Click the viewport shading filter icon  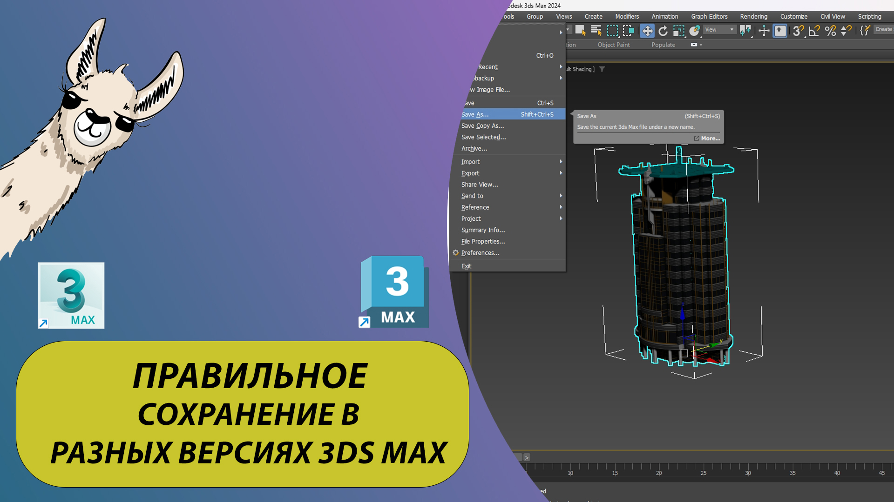coord(602,69)
